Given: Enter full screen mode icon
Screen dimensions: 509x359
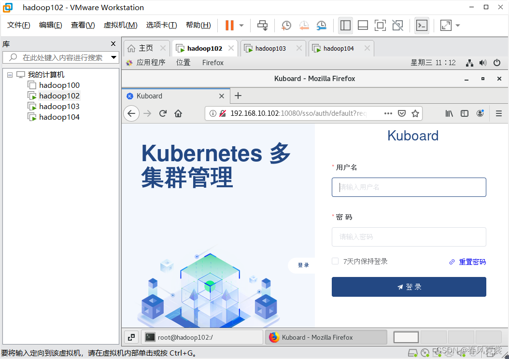Looking at the screenshot, I should pyautogui.click(x=380, y=25).
